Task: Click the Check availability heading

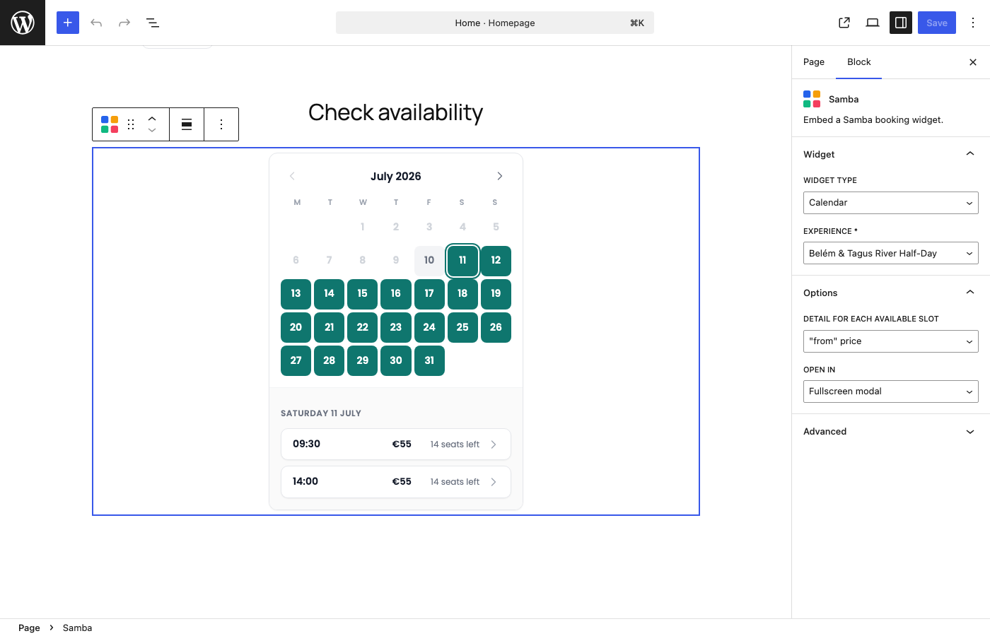Action: tap(395, 112)
